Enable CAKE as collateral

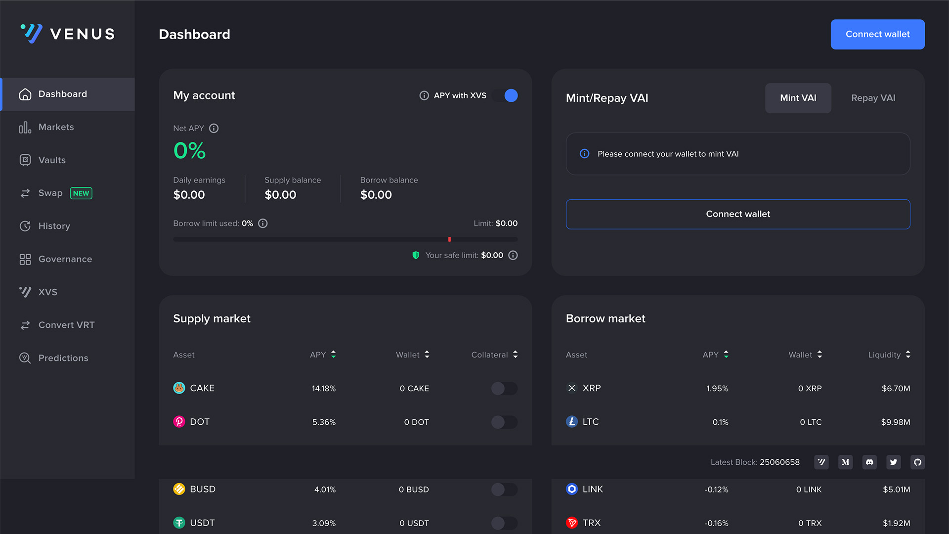click(x=504, y=389)
